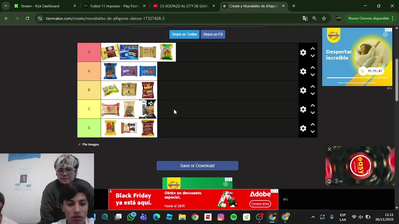This screenshot has width=399, height=224.
Task: Move A tier row down
Action: click(x=313, y=75)
